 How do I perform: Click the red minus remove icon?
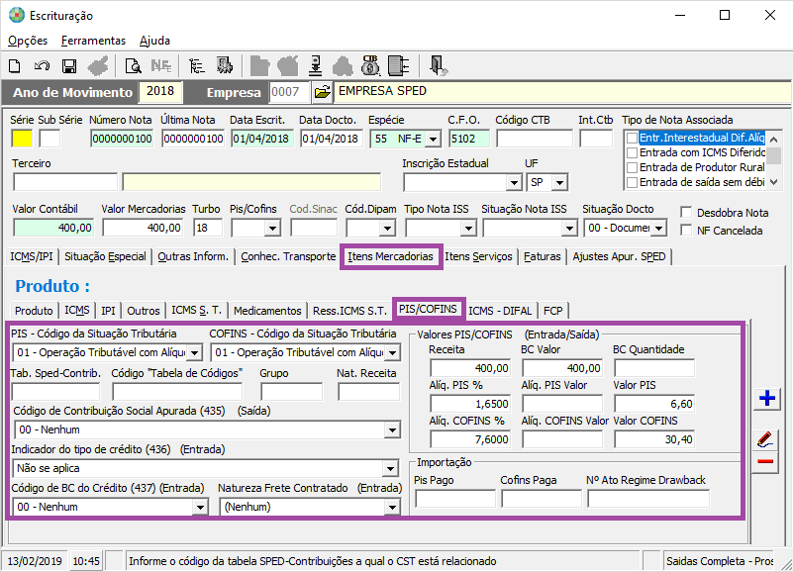(x=765, y=461)
